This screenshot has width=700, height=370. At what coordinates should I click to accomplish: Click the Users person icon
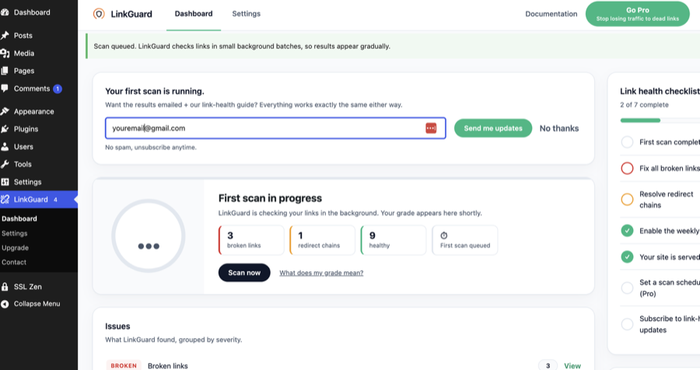(x=5, y=146)
